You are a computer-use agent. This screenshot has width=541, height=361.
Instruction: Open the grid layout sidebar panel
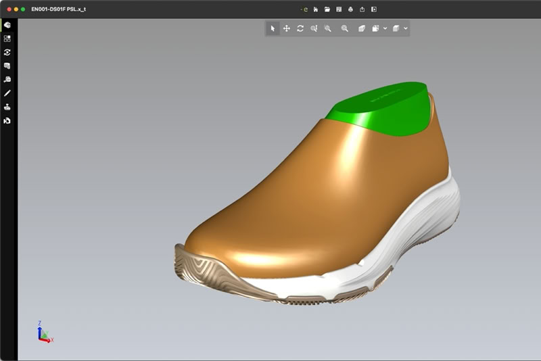click(x=7, y=39)
